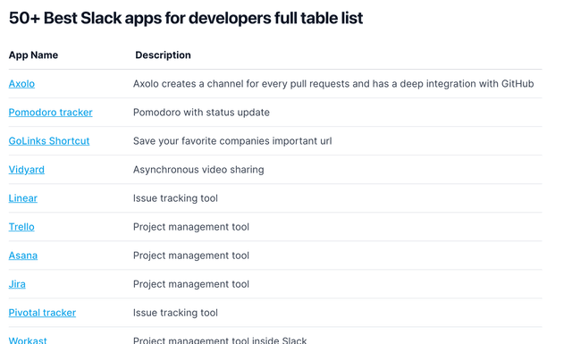The image size is (572, 344).
Task: Click Pivotal tracker's 'Issue tracking tool' description
Action: click(x=175, y=313)
